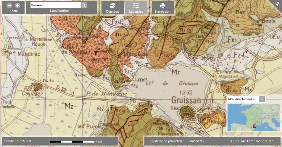Click red location marker on overview map
Screen dimensions: 282x147
(254, 126)
